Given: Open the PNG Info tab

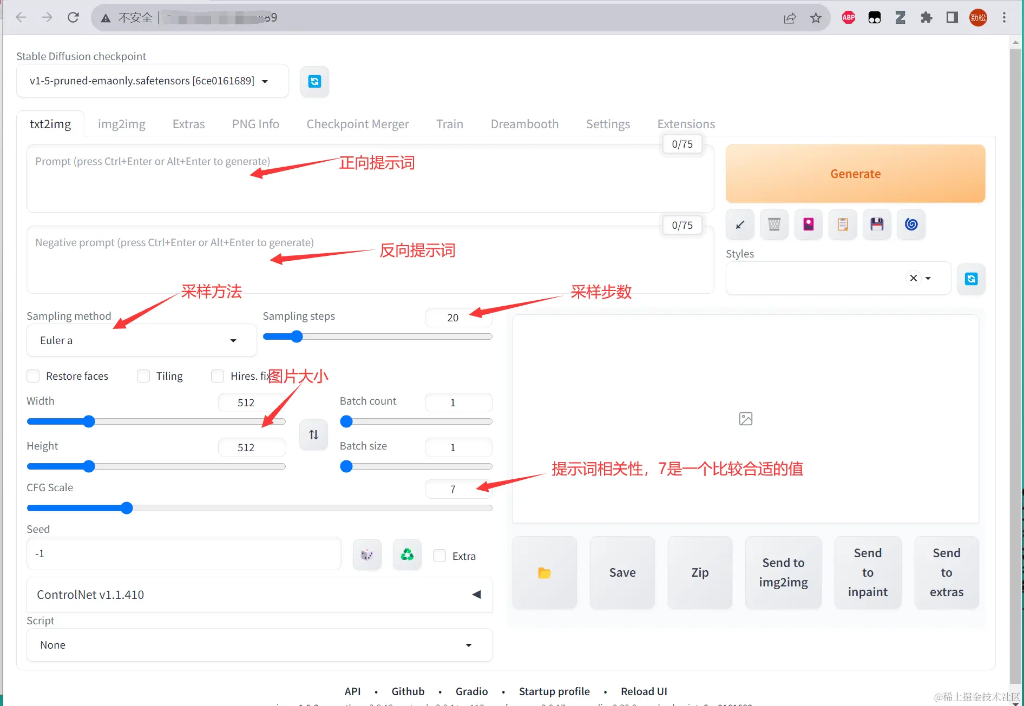Looking at the screenshot, I should tap(255, 124).
